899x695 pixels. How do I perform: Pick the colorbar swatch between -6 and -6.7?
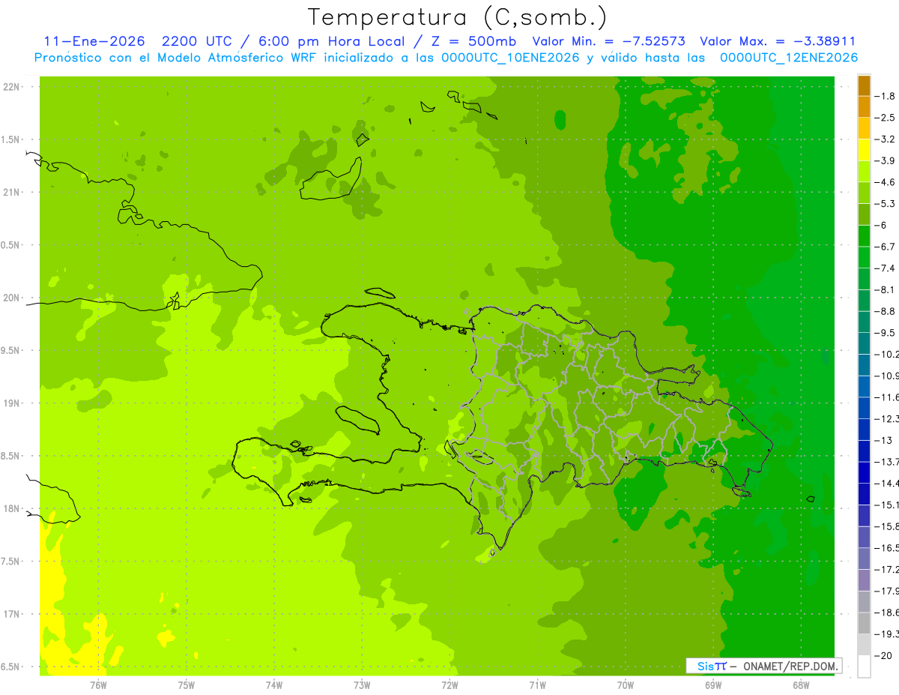click(x=864, y=236)
